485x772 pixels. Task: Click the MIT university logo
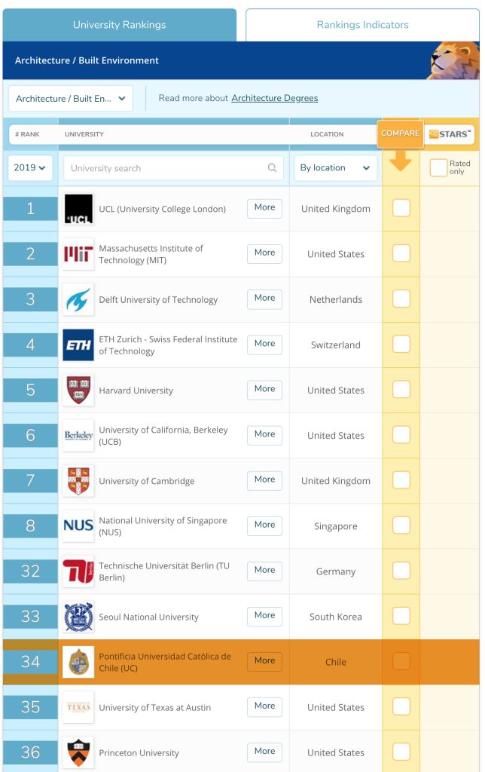pos(78,254)
